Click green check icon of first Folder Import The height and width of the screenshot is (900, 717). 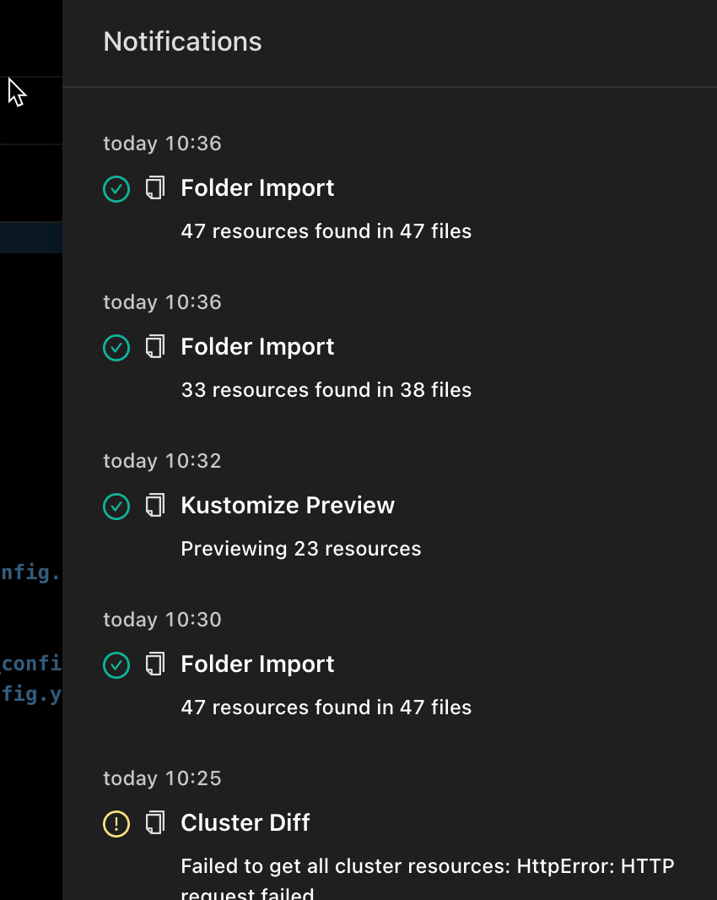(x=116, y=189)
